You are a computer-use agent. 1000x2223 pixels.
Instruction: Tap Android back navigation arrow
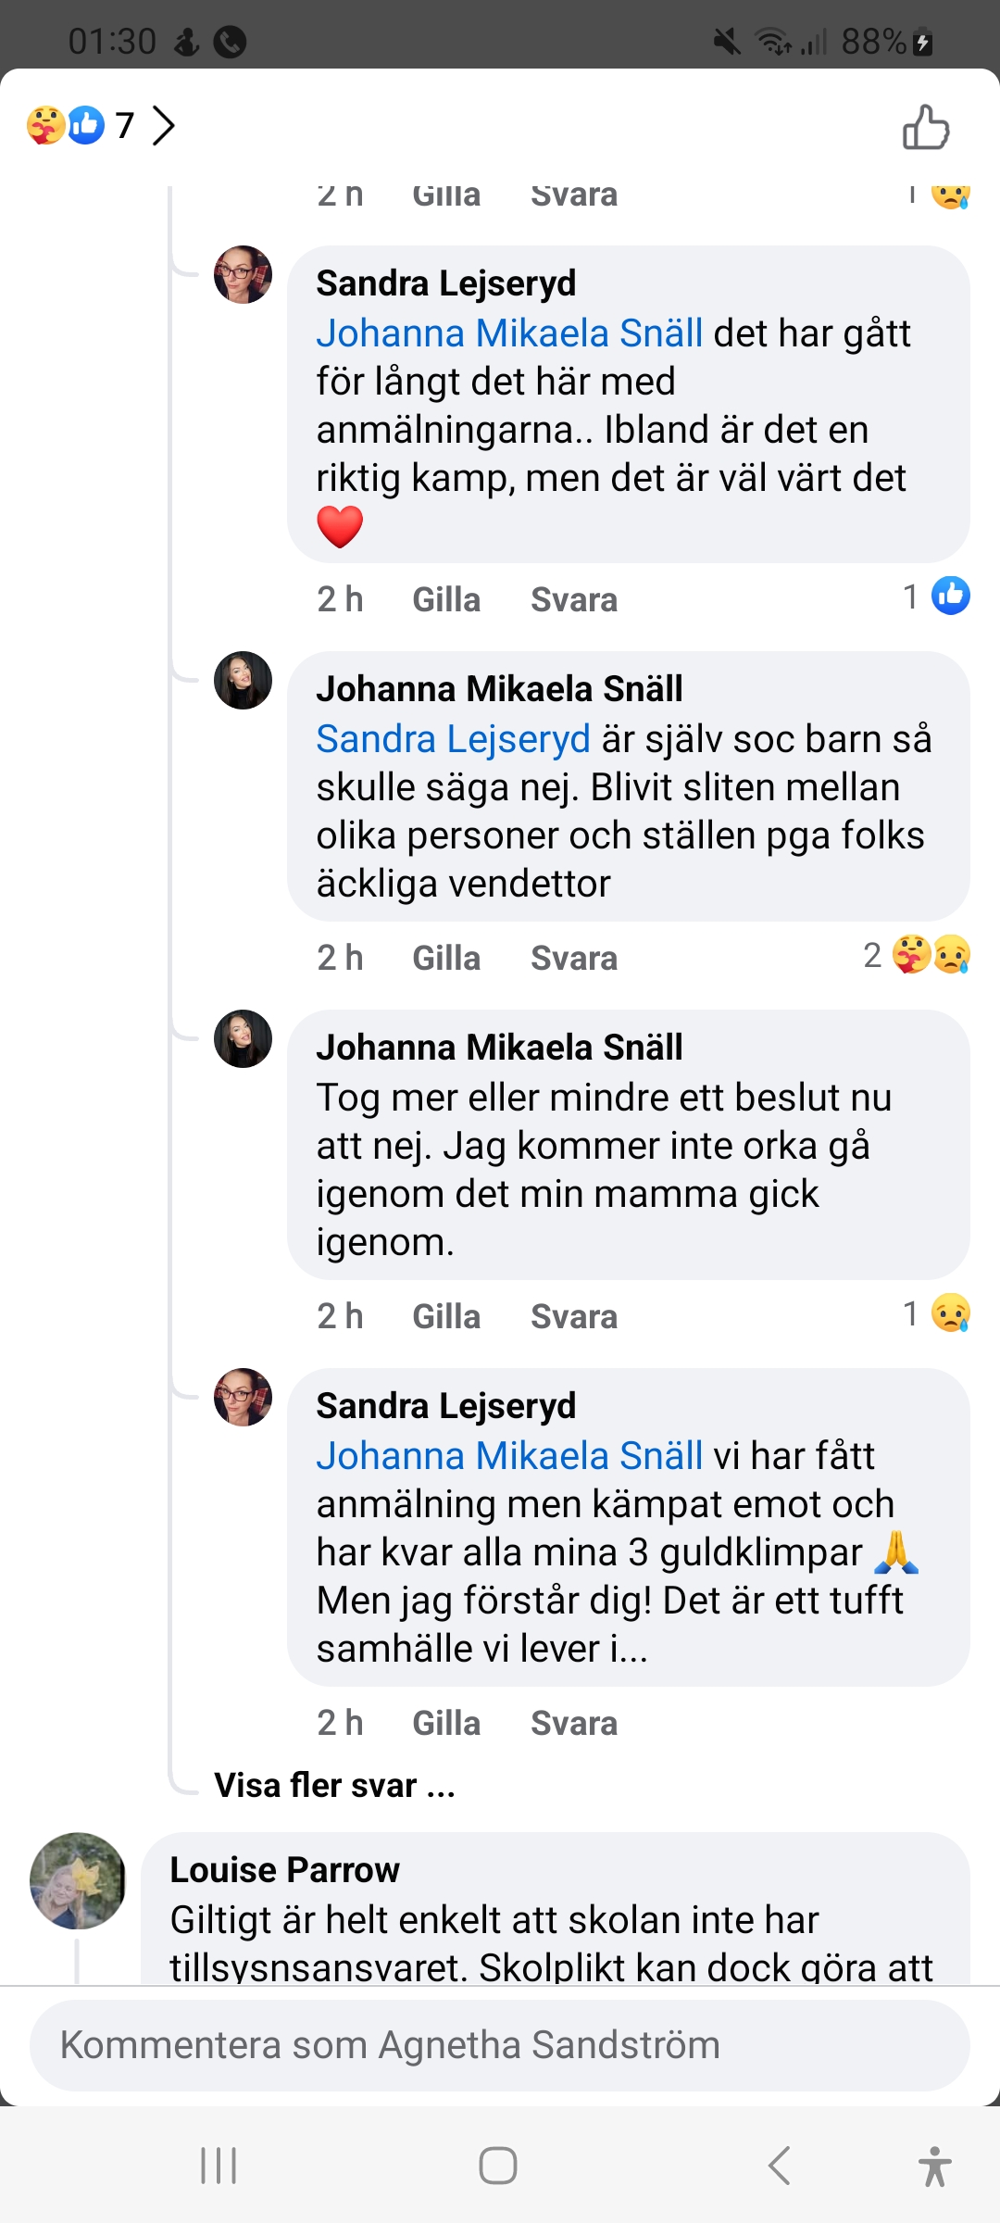(x=780, y=2166)
